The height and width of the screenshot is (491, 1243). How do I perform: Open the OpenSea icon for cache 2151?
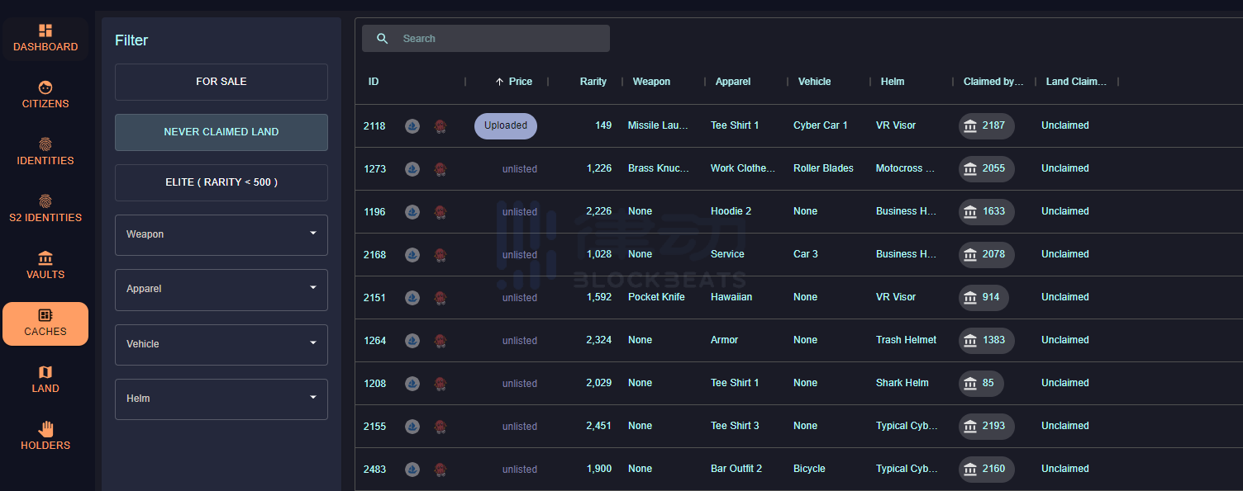tap(412, 298)
